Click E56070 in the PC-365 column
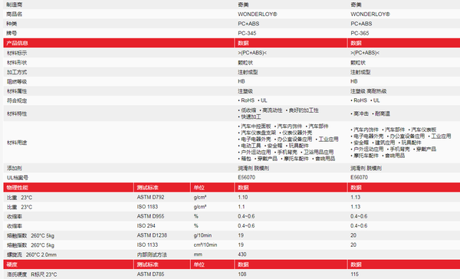 tap(359, 177)
